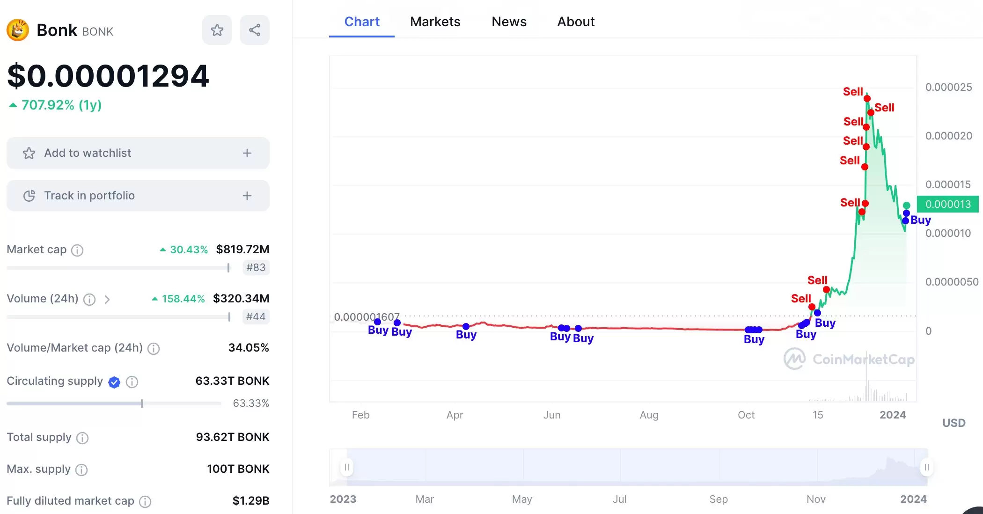
Task: Click the star favorite icon button
Action: pos(217,30)
